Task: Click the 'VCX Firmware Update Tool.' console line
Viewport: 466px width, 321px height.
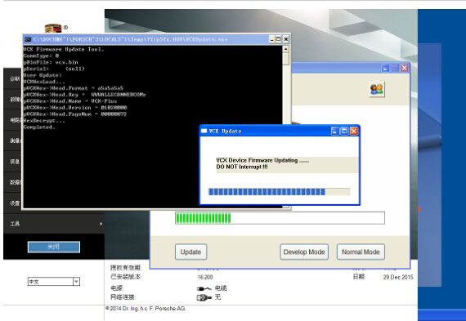Action: tap(64, 49)
